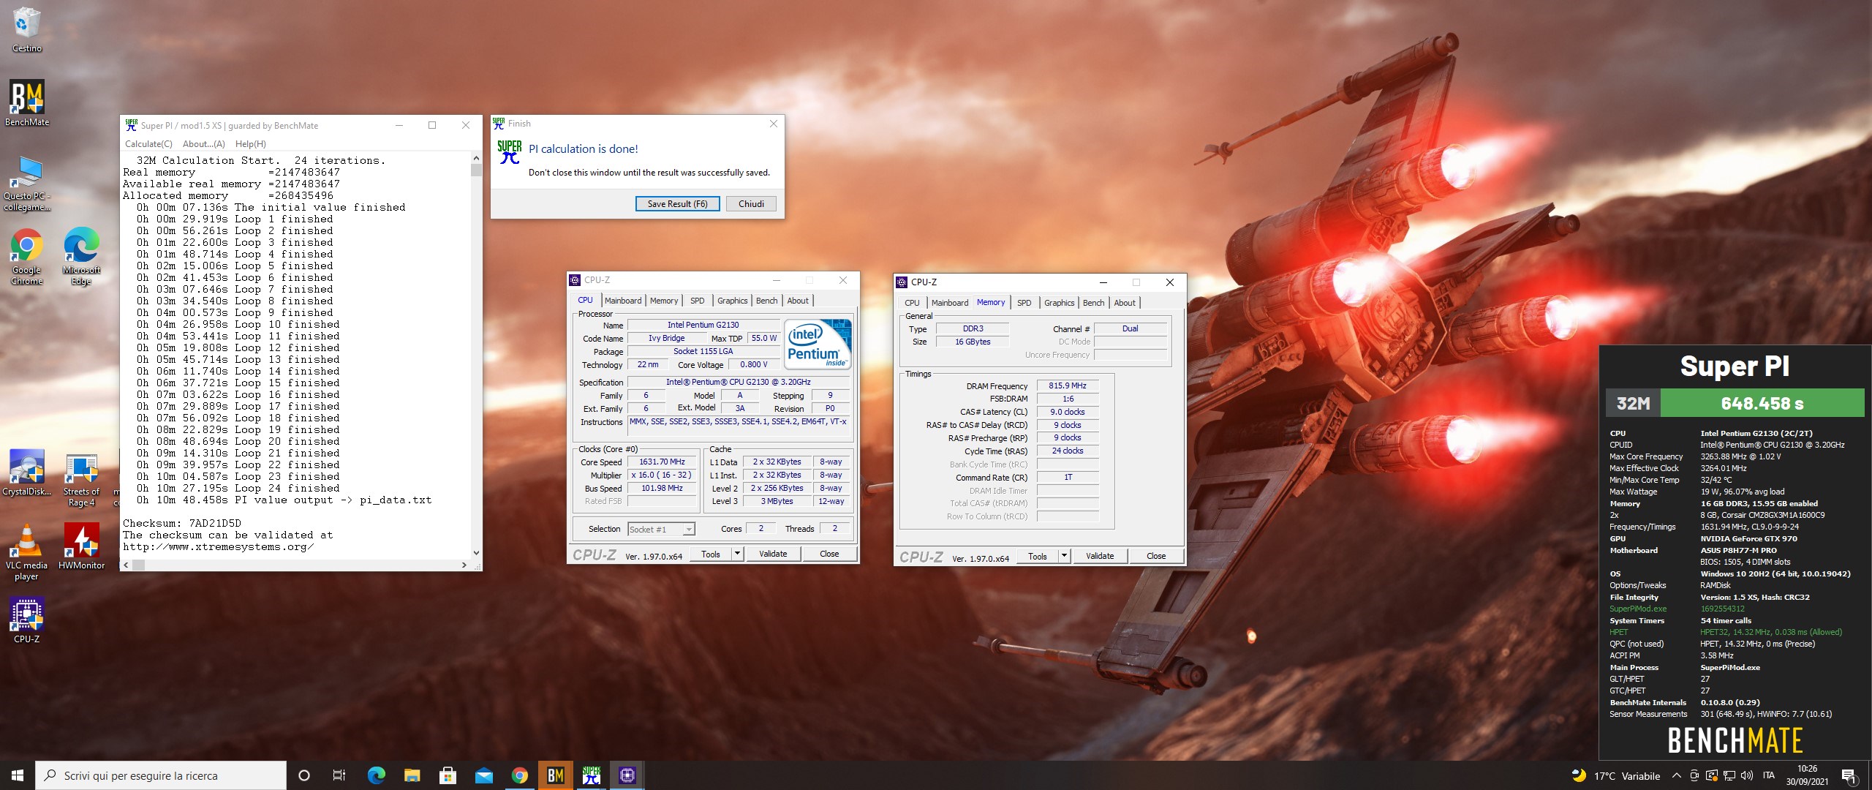Screen dimensions: 1872x790
Task: Open the BenchMate desktop shortcut
Action: (27, 103)
